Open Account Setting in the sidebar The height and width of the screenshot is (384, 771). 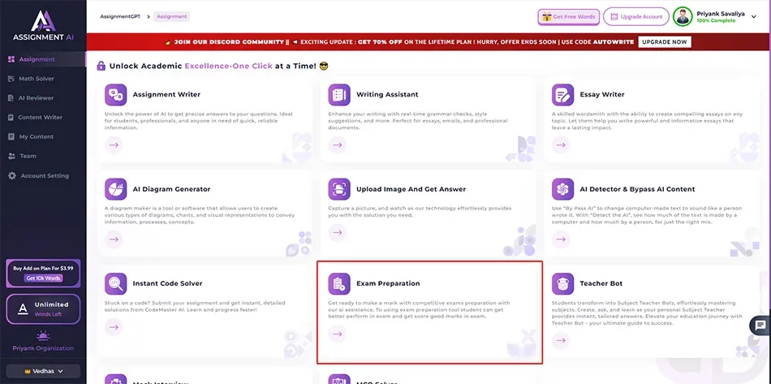45,176
